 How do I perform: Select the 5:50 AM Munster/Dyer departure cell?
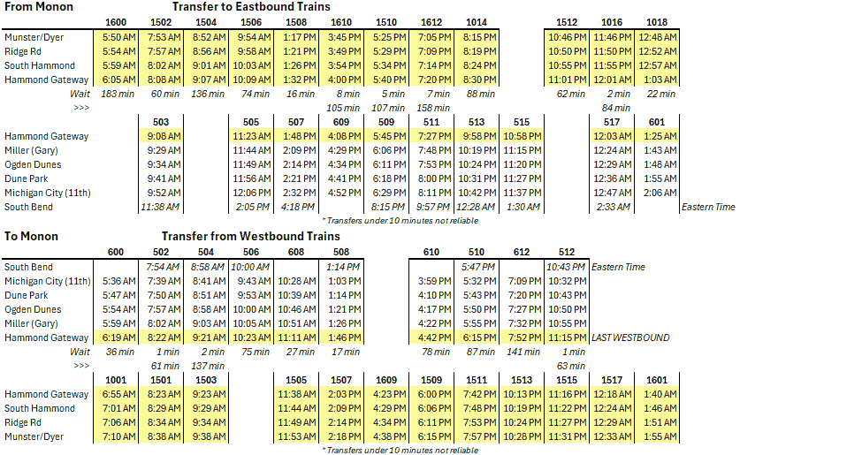click(x=117, y=37)
